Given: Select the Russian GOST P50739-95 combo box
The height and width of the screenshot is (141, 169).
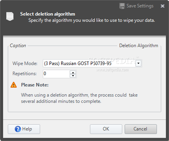Looking at the screenshot, I should [x=92, y=63].
